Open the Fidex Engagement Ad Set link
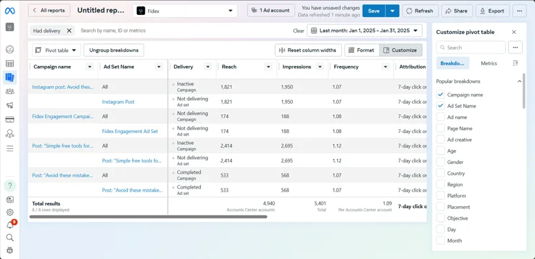Viewport: 535px width, 259px height. (130, 131)
